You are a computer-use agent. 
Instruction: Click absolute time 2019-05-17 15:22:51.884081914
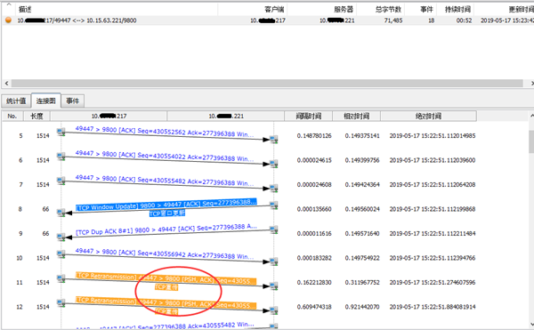coord(433,307)
